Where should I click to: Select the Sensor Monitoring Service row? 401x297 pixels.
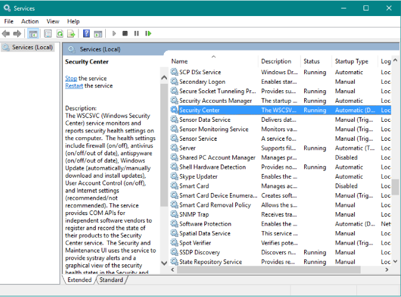(x=280, y=129)
